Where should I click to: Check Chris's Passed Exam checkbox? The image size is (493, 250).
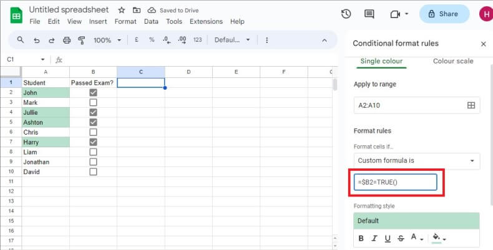tap(93, 132)
